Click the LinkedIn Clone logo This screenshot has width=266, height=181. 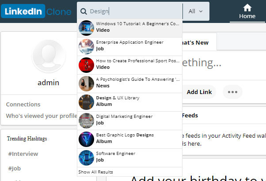(x=36, y=11)
